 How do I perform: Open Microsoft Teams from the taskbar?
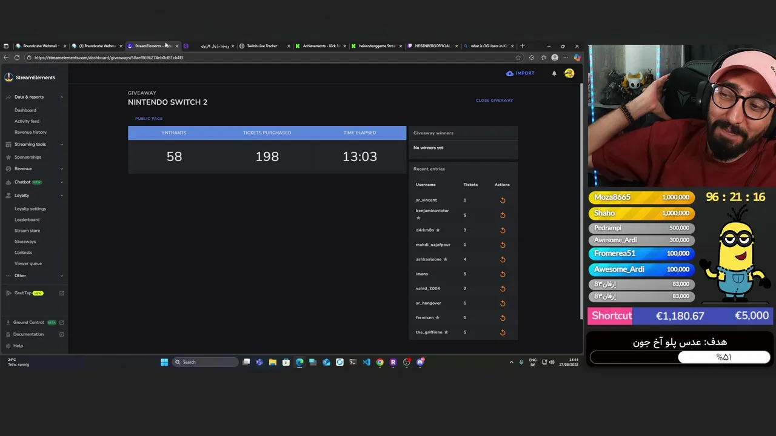[x=259, y=362]
